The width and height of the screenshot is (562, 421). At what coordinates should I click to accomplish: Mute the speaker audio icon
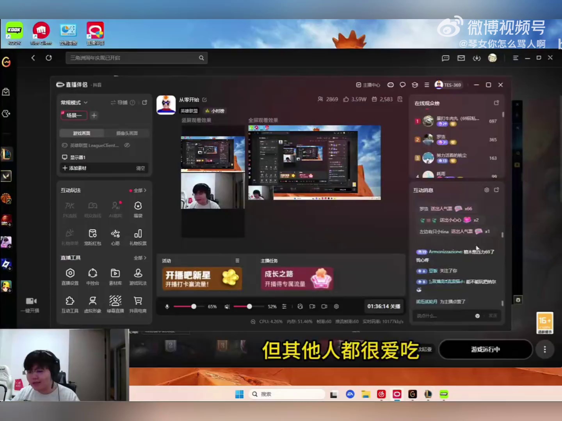227,306
